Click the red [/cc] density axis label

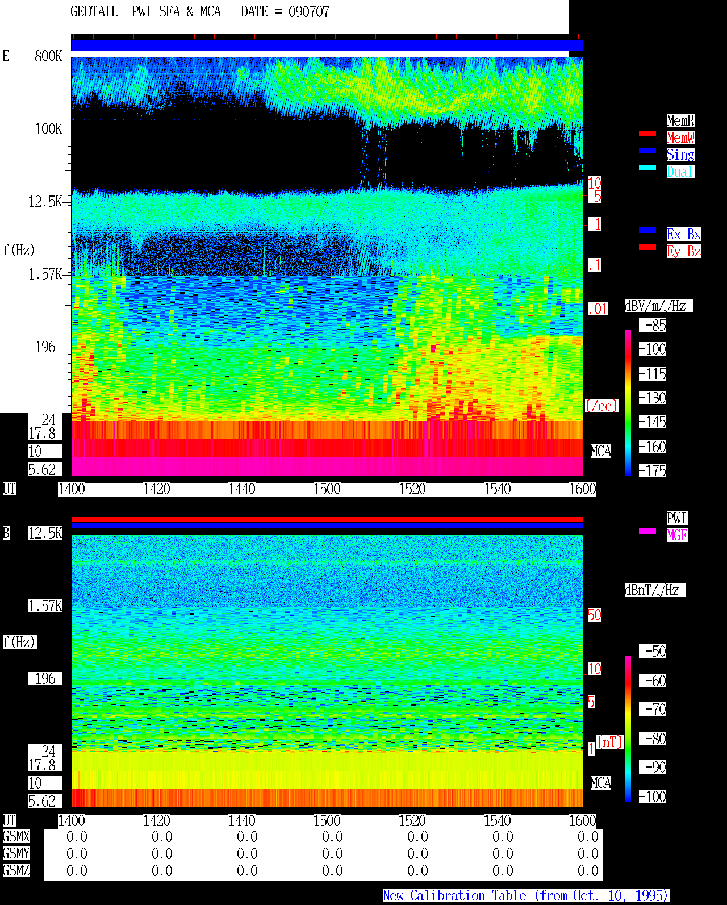click(601, 406)
